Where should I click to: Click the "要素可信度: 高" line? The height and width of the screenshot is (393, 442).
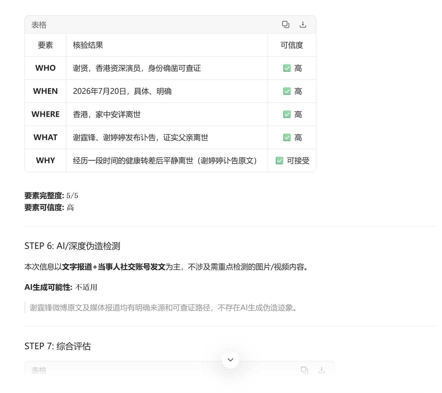49,207
